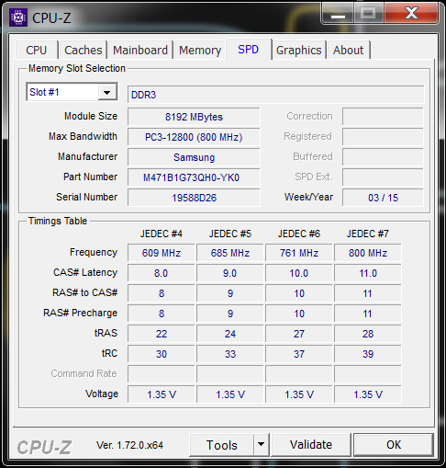This screenshot has width=446, height=468.
Task: Click the 609 MHz frequency cell
Action: pos(162,253)
